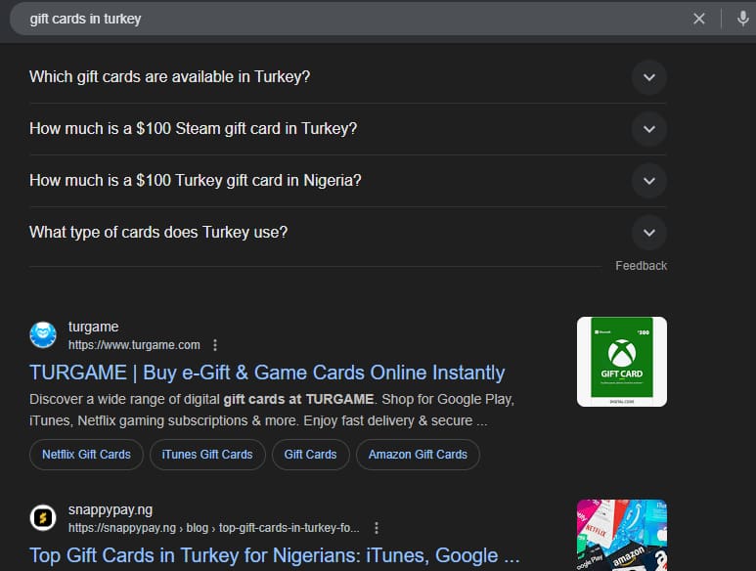Select the iTunes Gift Cards chip
The width and height of the screenshot is (756, 571).
pos(207,454)
